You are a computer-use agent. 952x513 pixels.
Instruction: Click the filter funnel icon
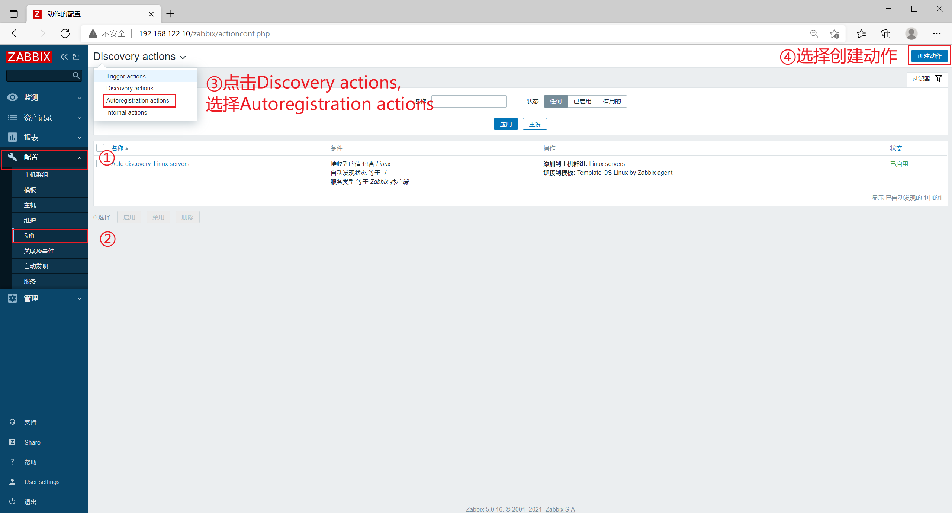(939, 78)
